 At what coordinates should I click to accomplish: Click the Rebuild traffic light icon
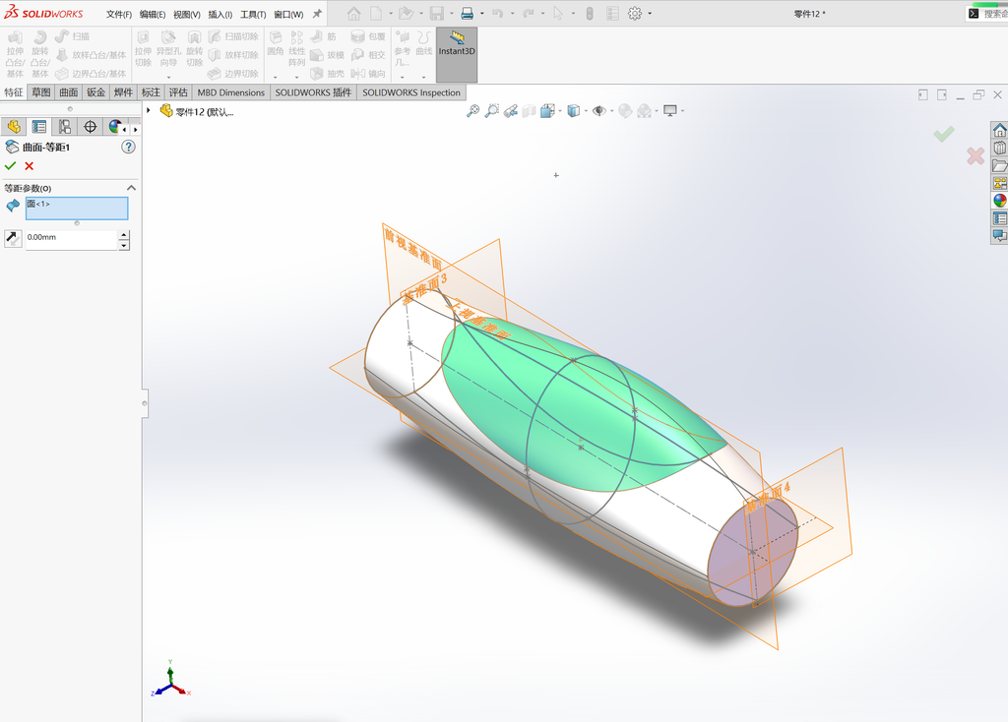(590, 14)
